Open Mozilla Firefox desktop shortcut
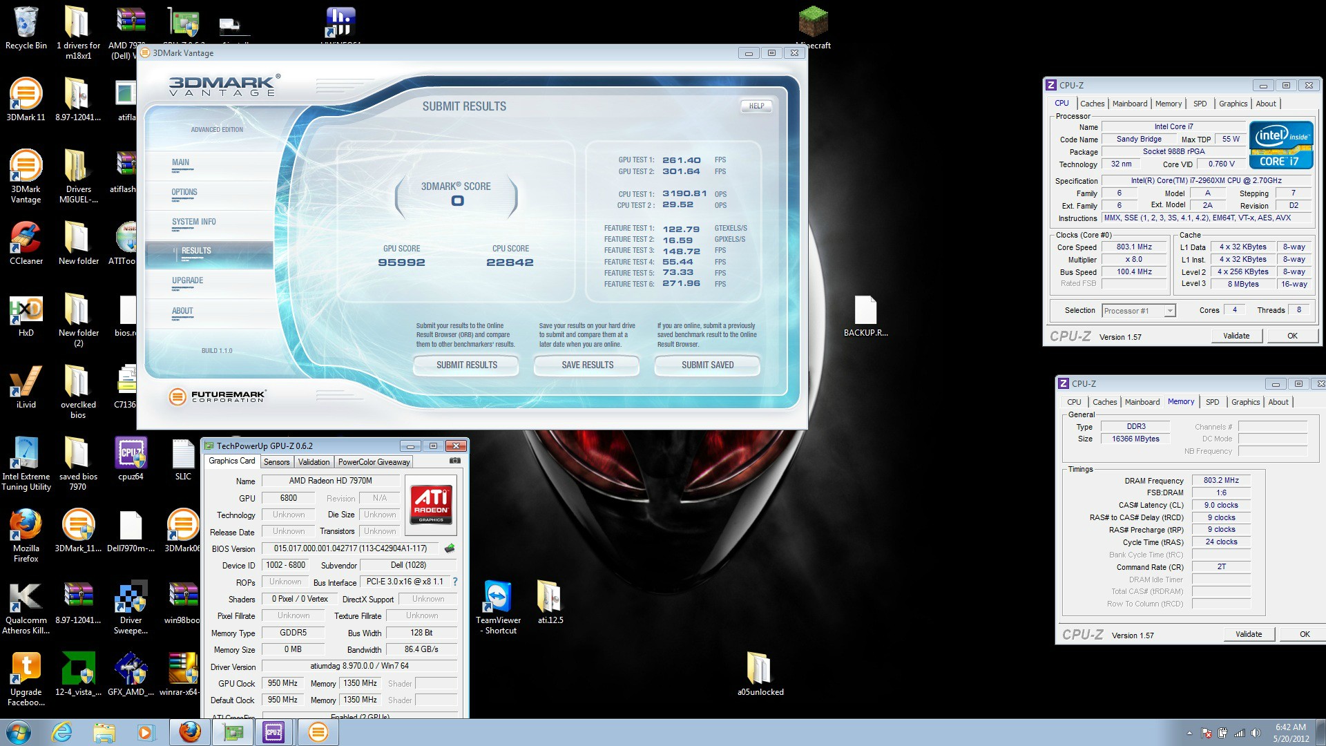1326x746 pixels. pos(26,535)
